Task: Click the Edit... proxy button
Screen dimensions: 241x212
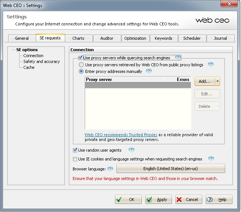Action: pyautogui.click(x=207, y=94)
